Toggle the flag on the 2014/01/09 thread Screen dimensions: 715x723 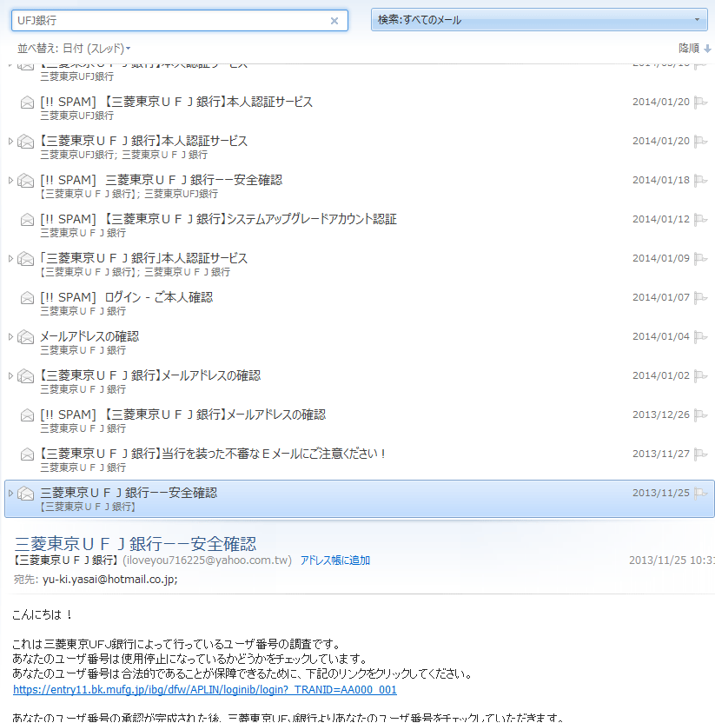click(x=700, y=259)
